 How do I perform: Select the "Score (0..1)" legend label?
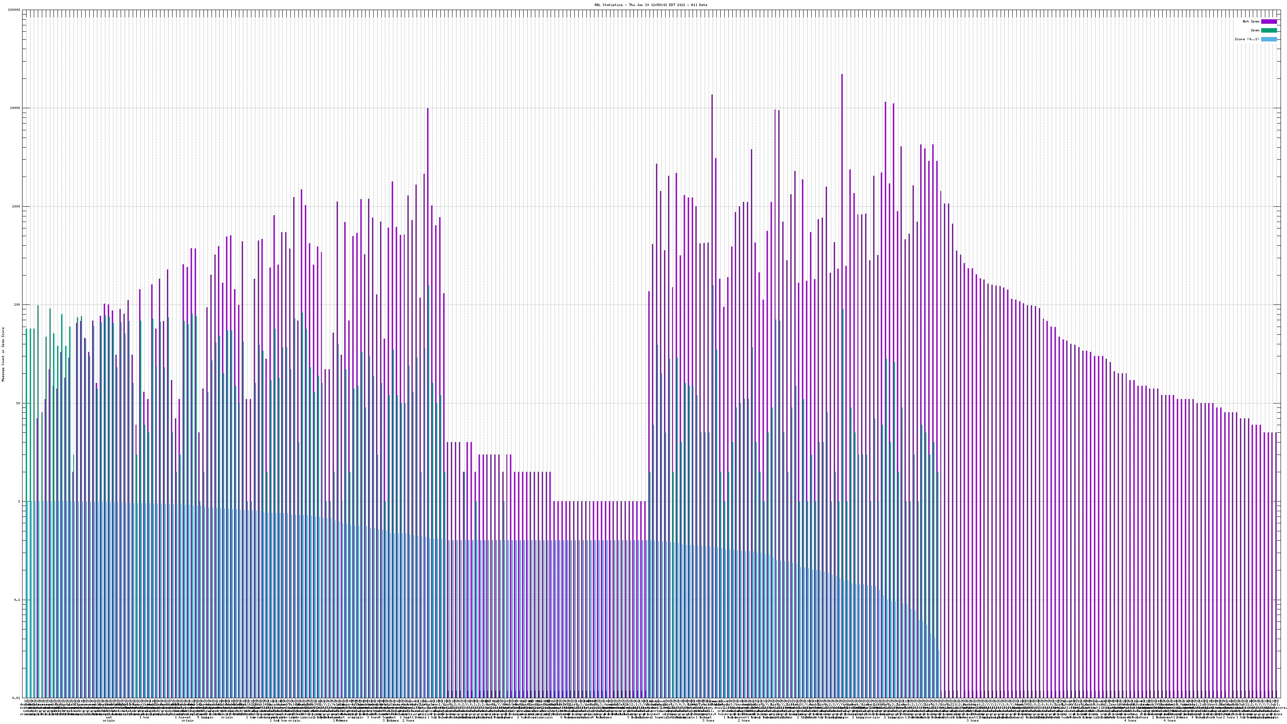pyautogui.click(x=1246, y=39)
